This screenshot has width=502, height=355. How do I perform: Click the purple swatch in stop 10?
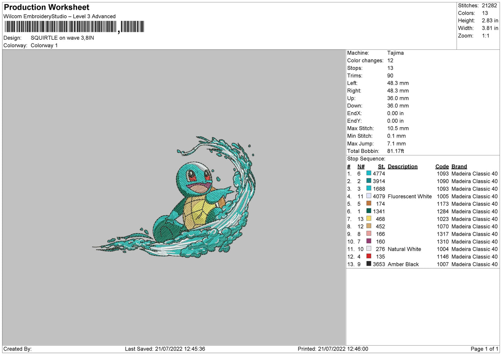pyautogui.click(x=369, y=241)
